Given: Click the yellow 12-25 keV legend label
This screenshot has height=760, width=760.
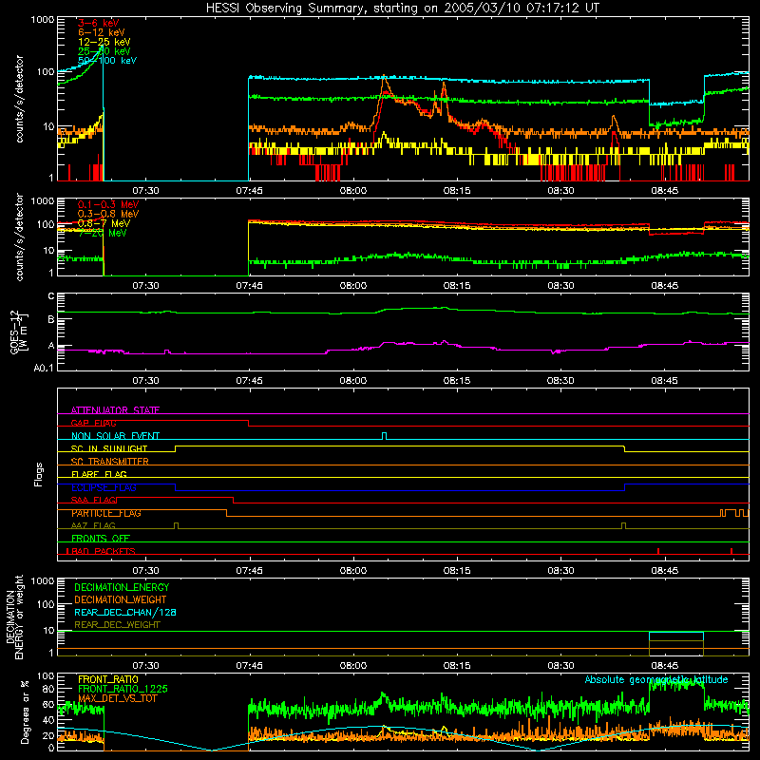Looking at the screenshot, I should pyautogui.click(x=104, y=42).
